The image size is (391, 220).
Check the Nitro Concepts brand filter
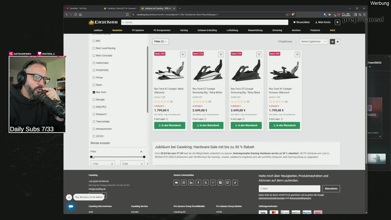tap(94, 56)
